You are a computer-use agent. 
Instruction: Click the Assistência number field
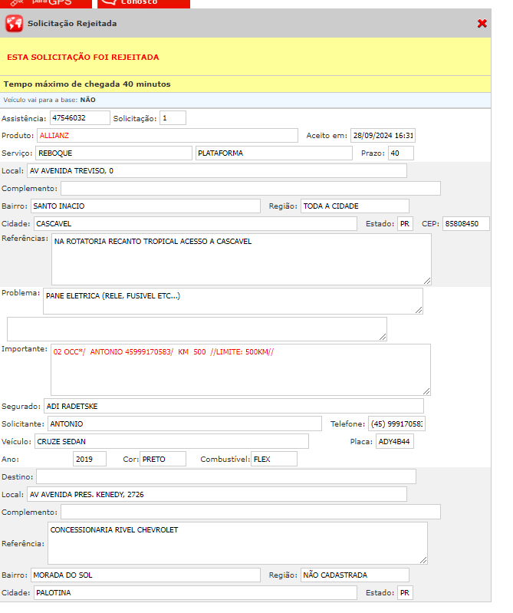pyautogui.click(x=80, y=118)
